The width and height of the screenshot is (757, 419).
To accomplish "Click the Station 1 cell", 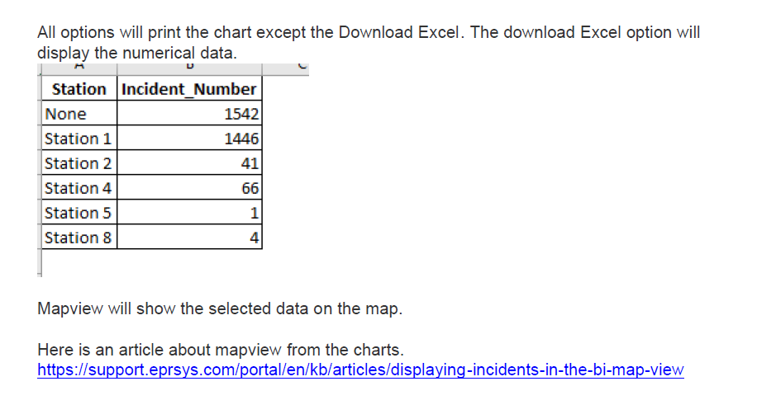I will [79, 139].
